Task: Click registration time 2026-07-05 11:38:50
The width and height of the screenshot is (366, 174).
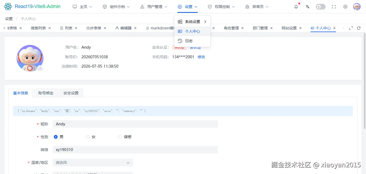Action: [x=100, y=66]
